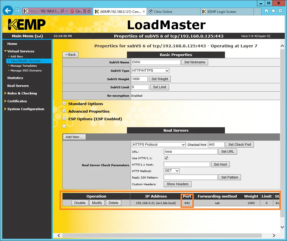Open favorites star icon
This screenshot has height=241, width=287.
[273, 11]
